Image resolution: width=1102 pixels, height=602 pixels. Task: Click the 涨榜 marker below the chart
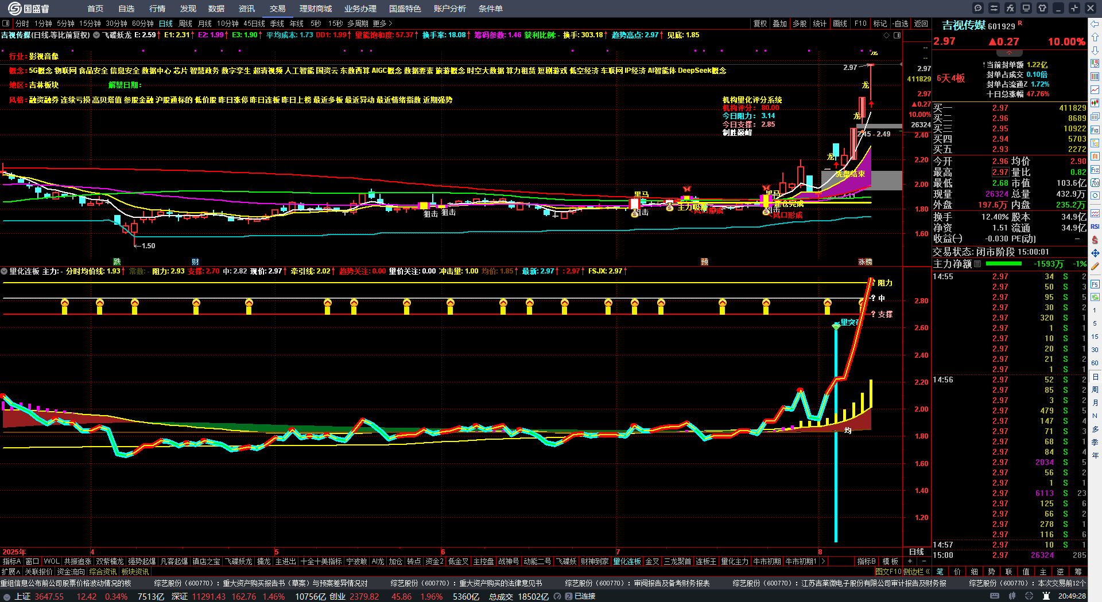[x=865, y=261]
